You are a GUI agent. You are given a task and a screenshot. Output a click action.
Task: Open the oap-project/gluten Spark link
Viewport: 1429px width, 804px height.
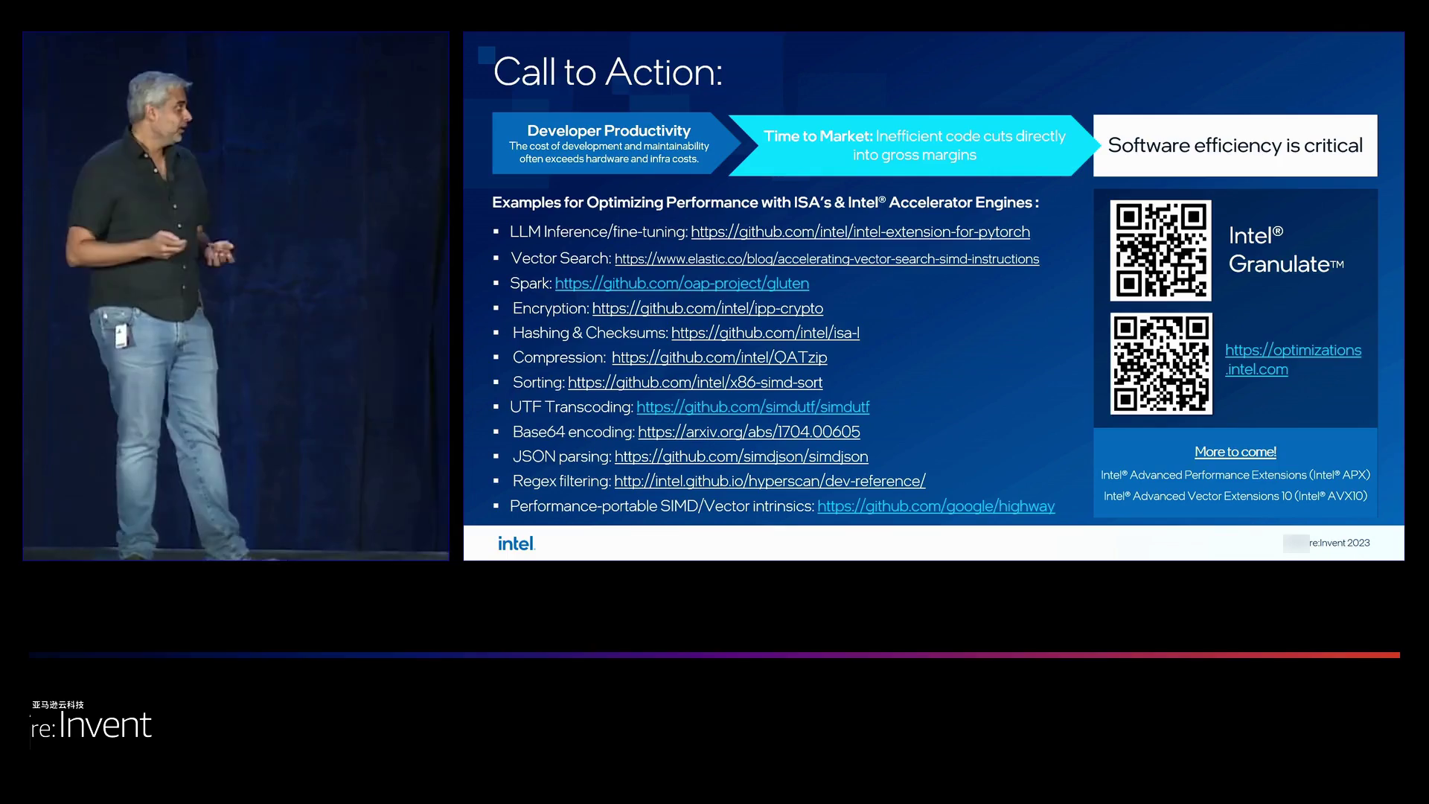[x=682, y=284]
